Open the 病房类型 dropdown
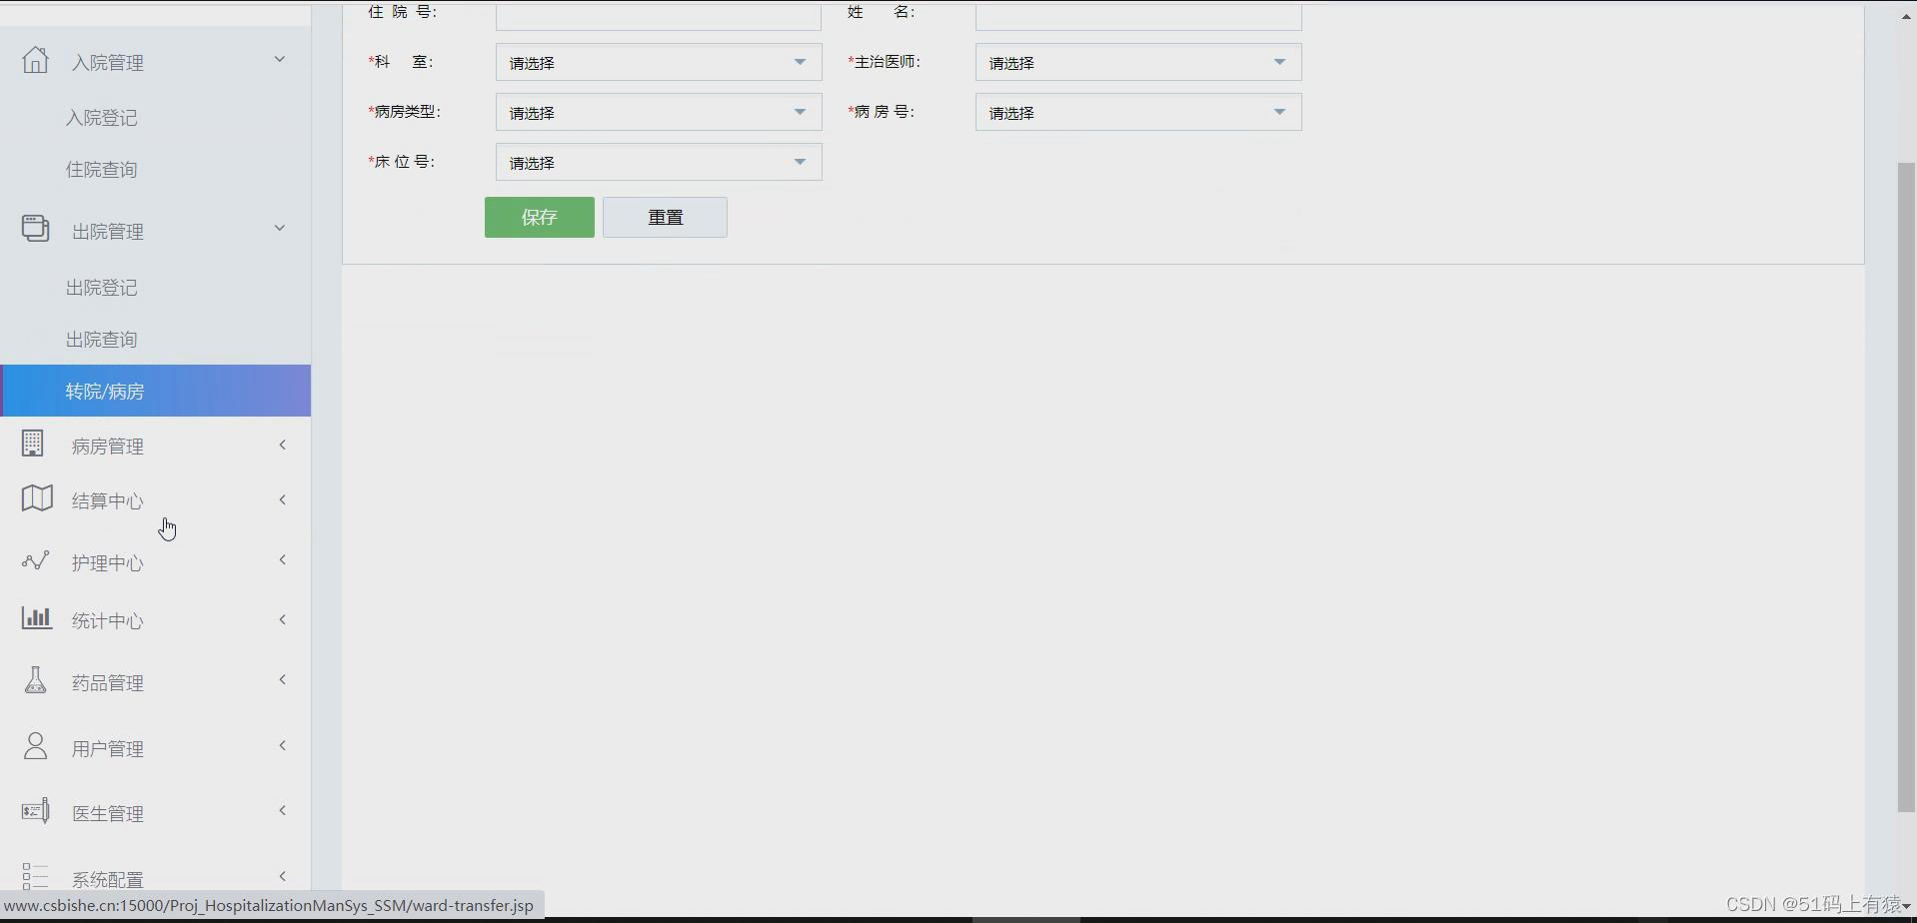Screen dimensions: 1917x923 [x=659, y=112]
